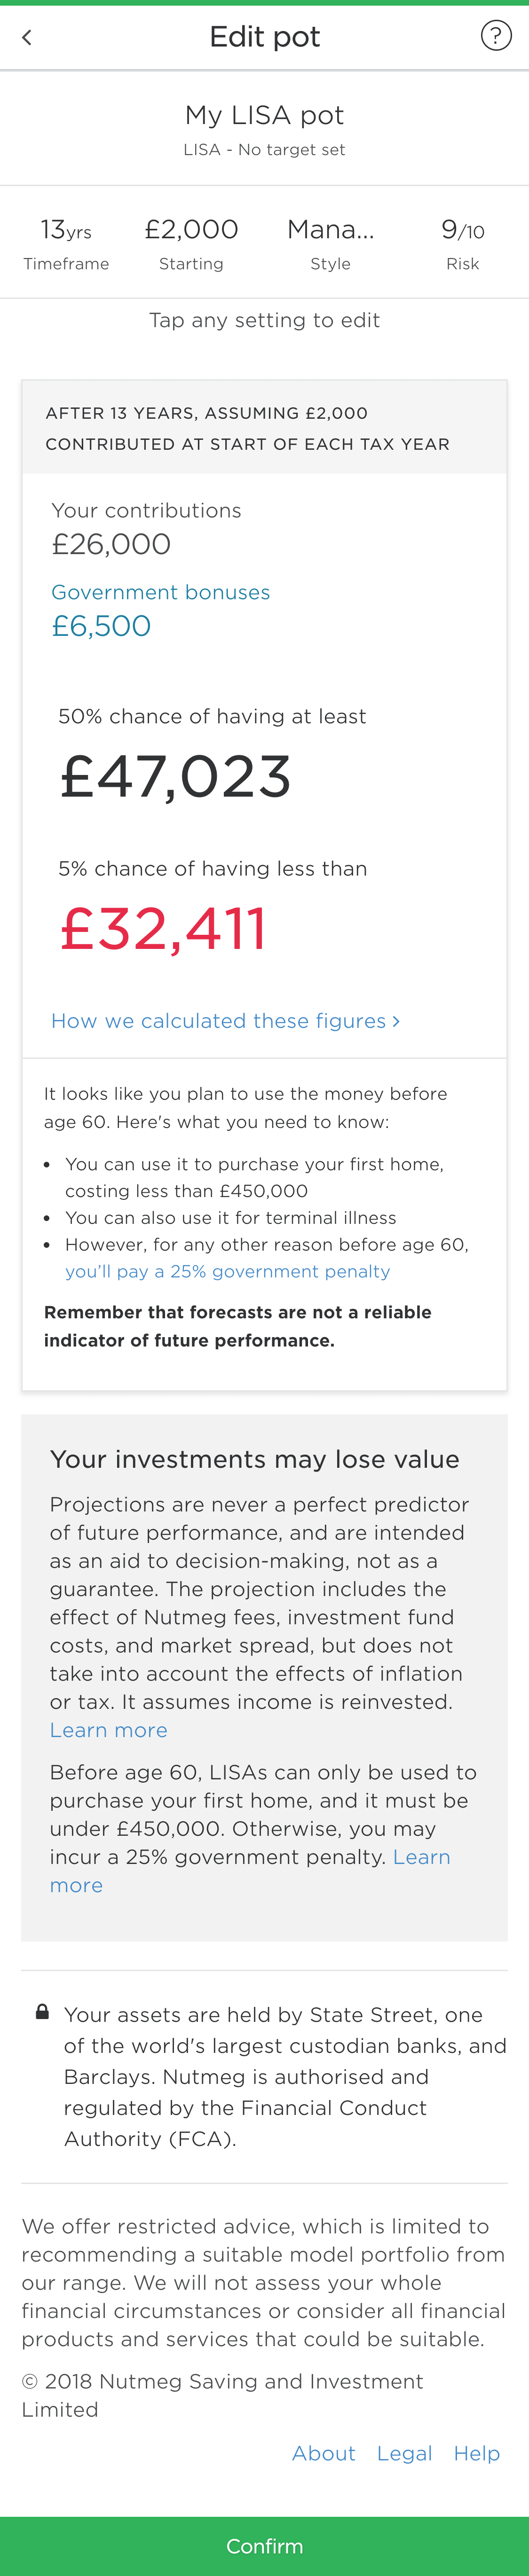Adjust the 9/10 Risk setting
529x2576 pixels.
(x=462, y=243)
